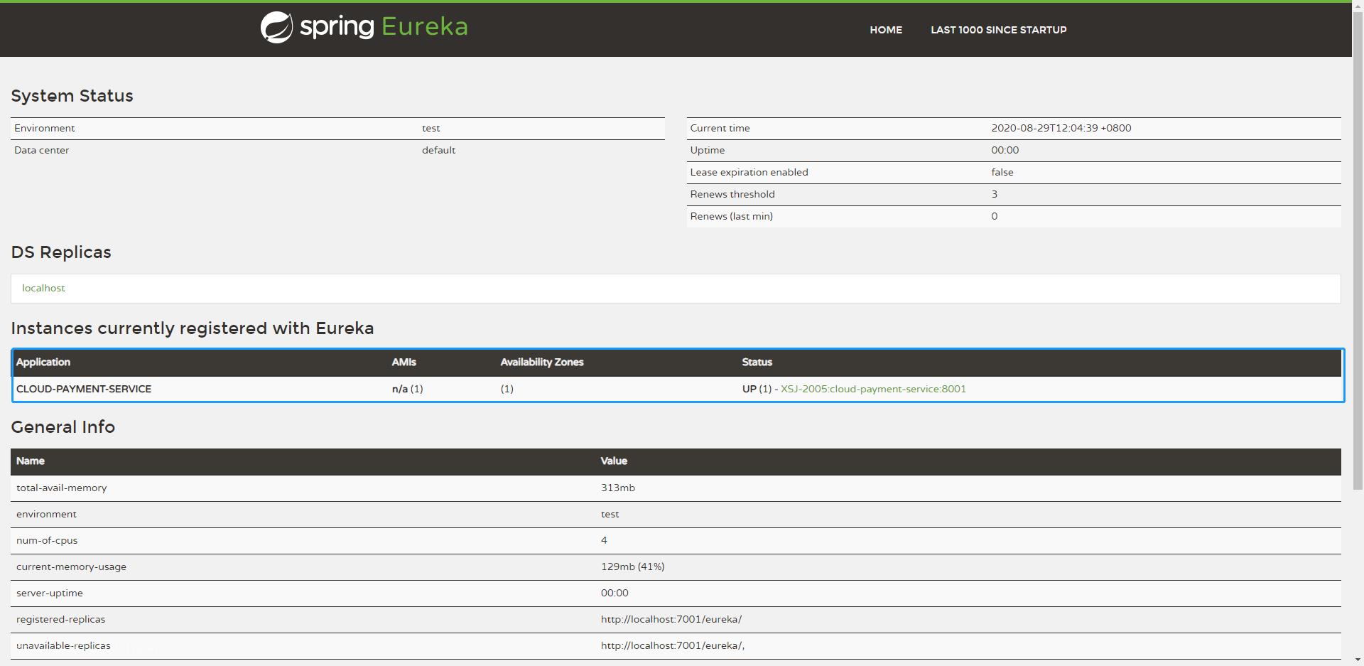This screenshot has height=666, width=1364.
Task: Select the Renews (last min) value 0
Action: click(995, 216)
